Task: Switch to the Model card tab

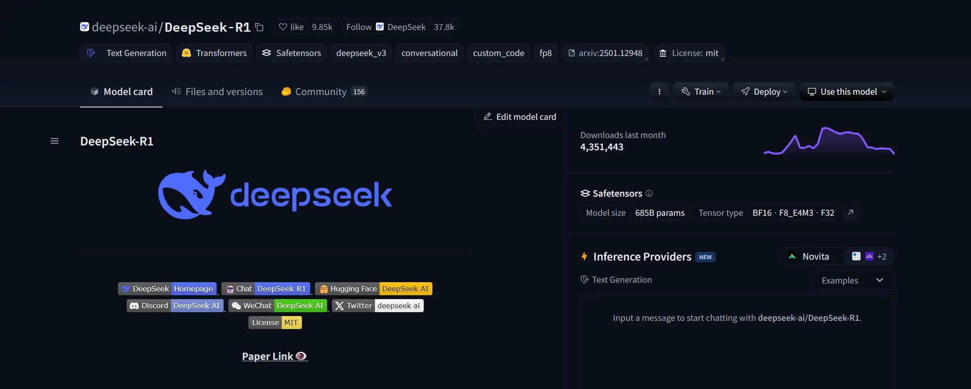Action: [121, 92]
